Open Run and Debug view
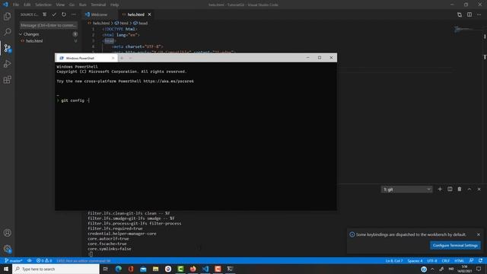487x274 pixels. point(7,64)
